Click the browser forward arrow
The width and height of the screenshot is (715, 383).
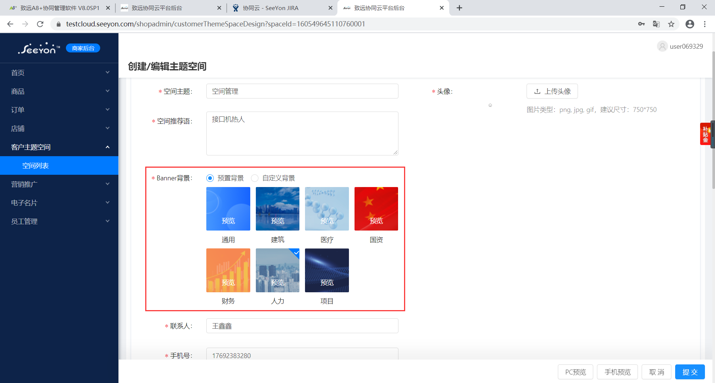[x=25, y=24]
